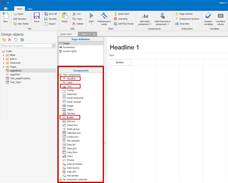Click Rename in the File group

pyautogui.click(x=20, y=19)
